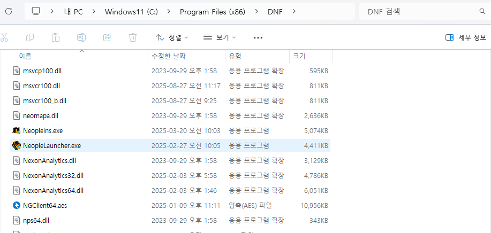Click the date 2025-01-09 오후 11:11

pyautogui.click(x=186, y=206)
